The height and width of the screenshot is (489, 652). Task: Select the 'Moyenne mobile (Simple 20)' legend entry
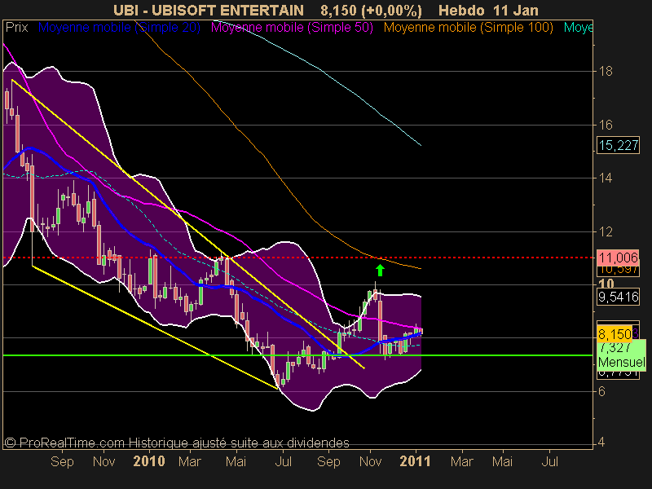(x=119, y=28)
